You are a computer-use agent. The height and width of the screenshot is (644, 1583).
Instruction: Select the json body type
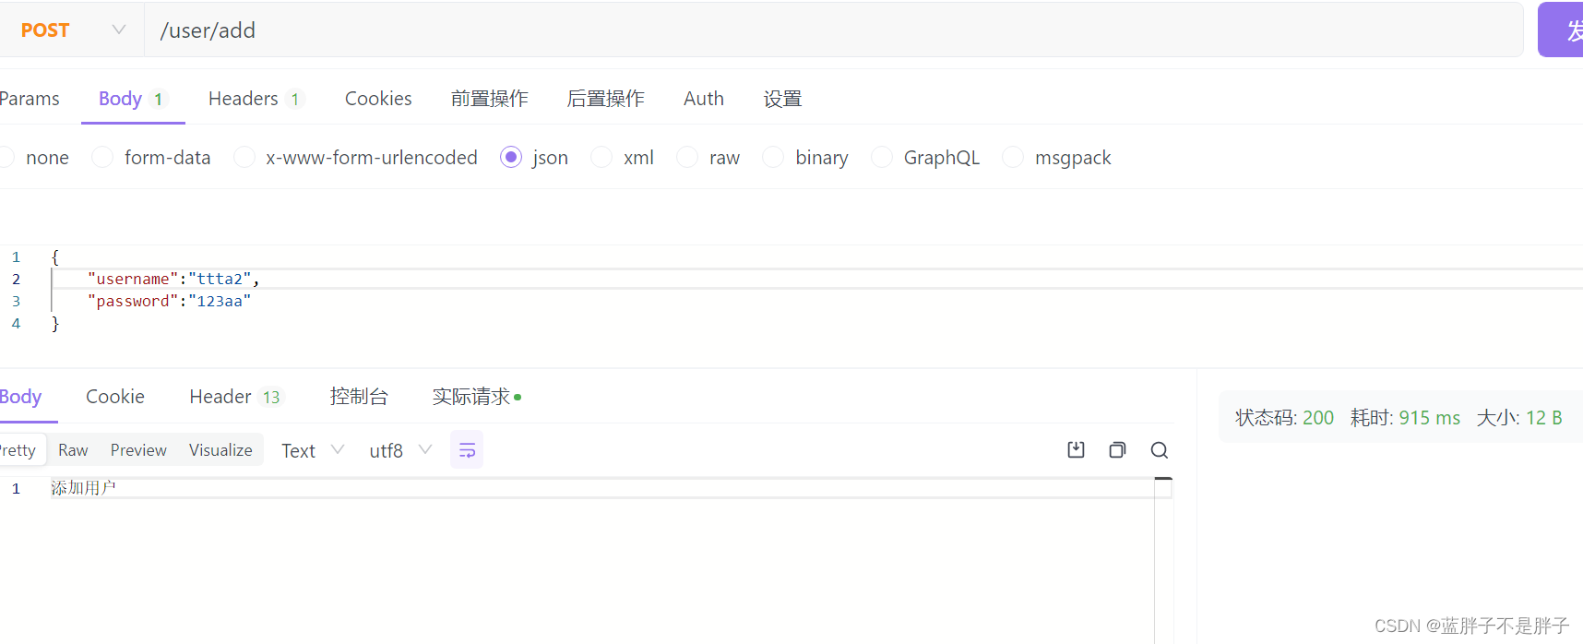(534, 158)
